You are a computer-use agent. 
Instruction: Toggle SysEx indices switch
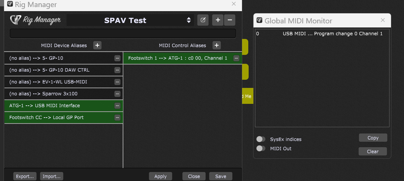click(261, 139)
